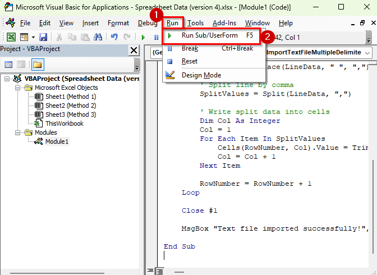The height and width of the screenshot is (275, 377).
Task: Open the Help menu
Action: [286, 23]
